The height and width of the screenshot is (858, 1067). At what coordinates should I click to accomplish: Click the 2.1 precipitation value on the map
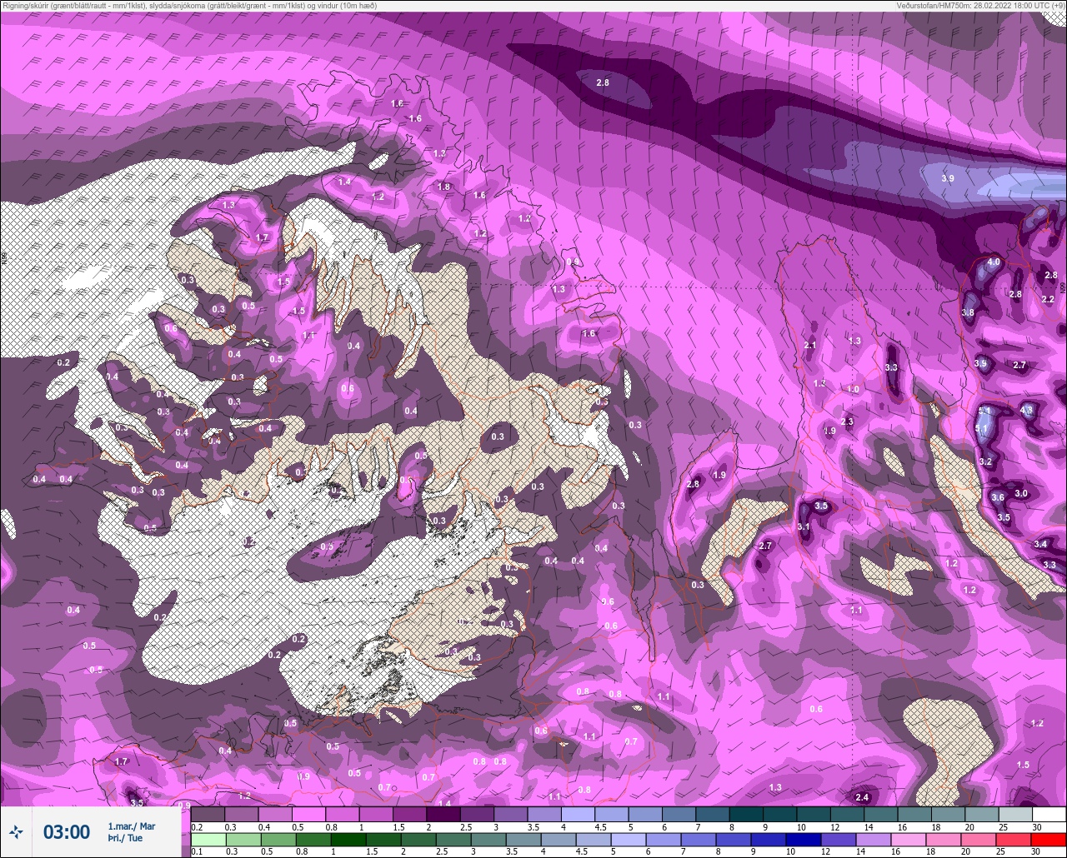[x=809, y=345]
